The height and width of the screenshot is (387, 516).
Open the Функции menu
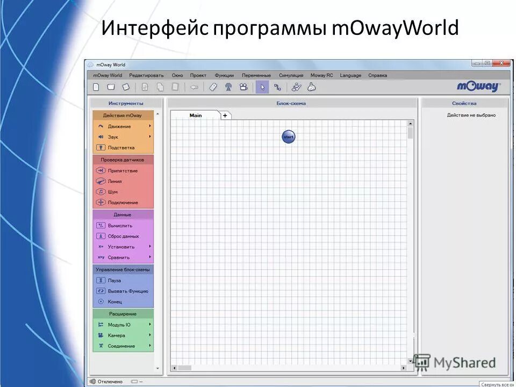(x=224, y=75)
